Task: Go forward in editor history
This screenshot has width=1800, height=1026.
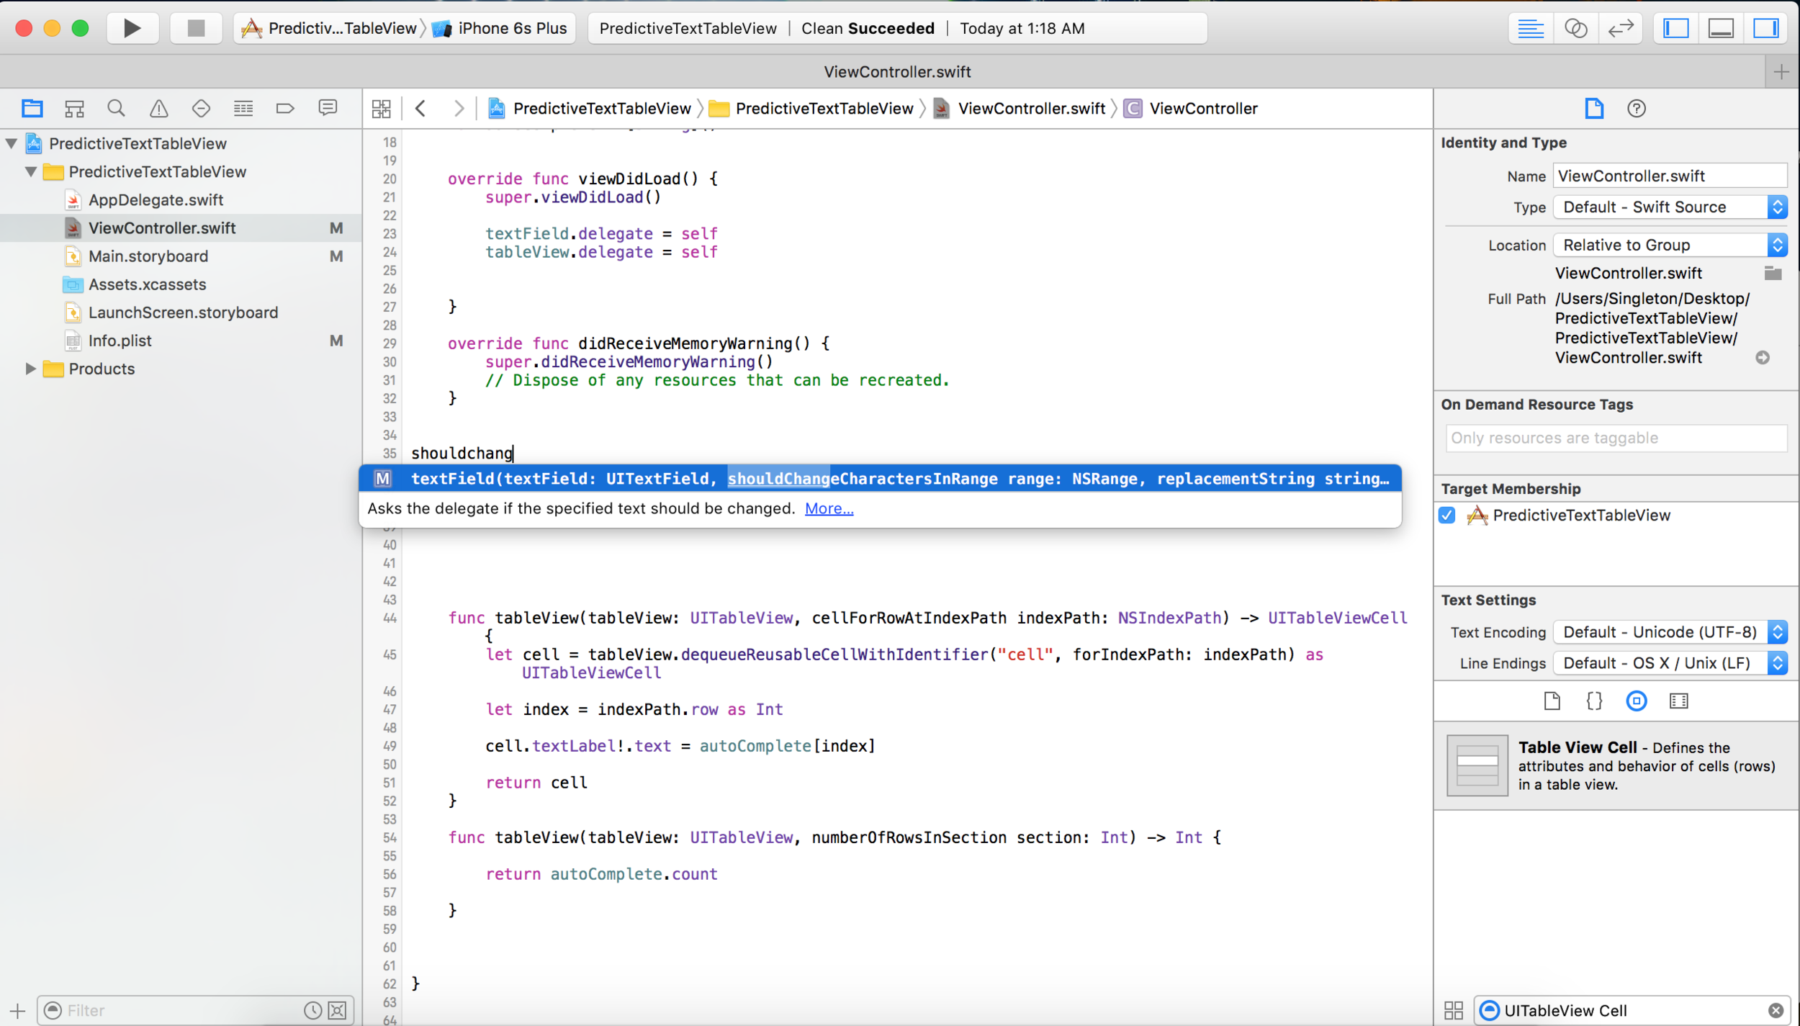Action: pos(459,109)
